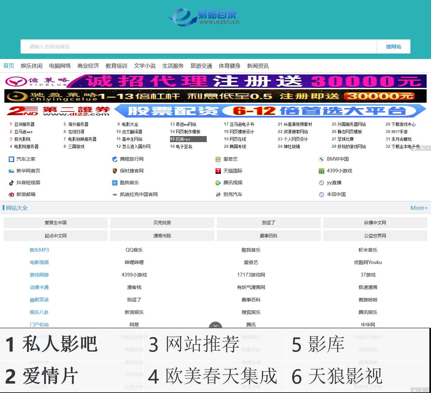This screenshot has width=431, height=393.
Task: Click the 本田中国 icon
Action: pos(322,195)
